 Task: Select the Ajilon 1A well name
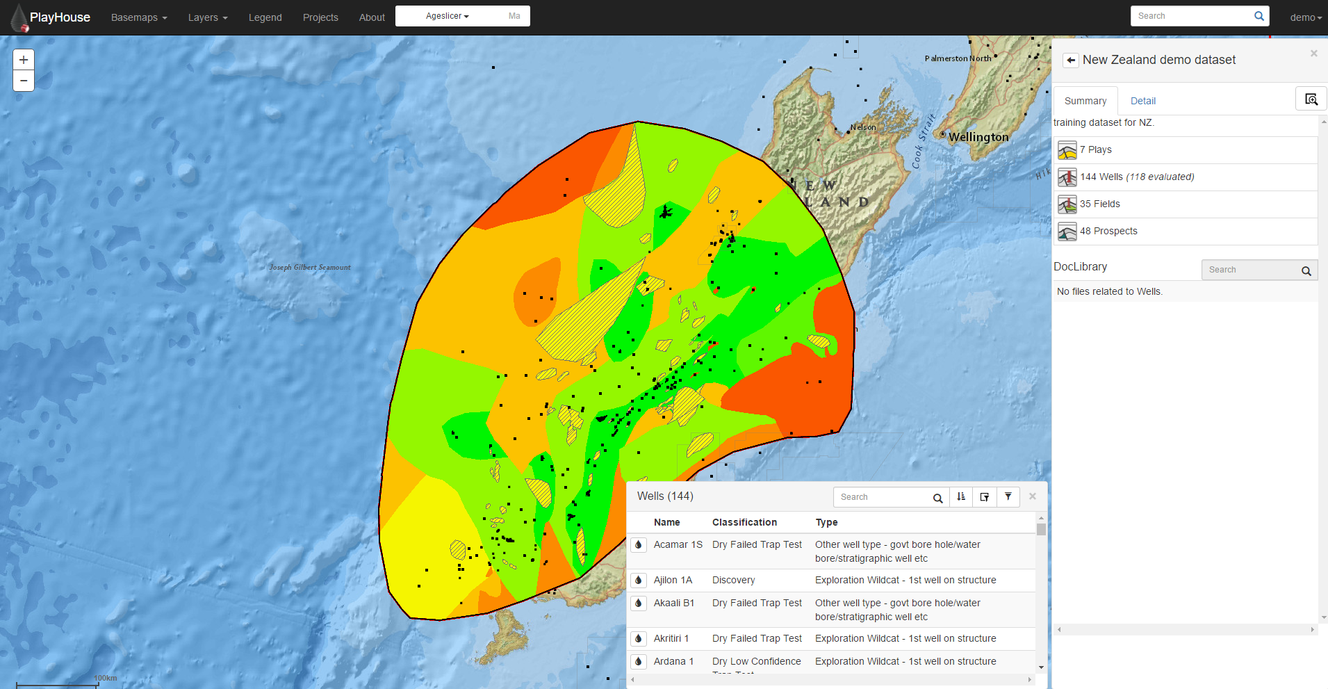[x=673, y=580]
